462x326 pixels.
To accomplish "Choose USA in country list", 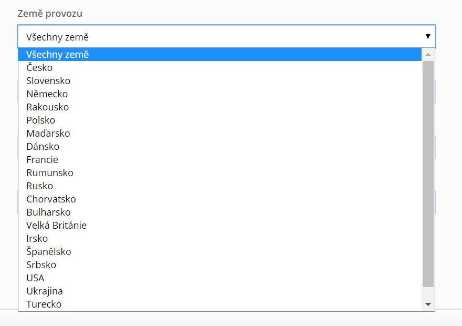I will (220, 278).
